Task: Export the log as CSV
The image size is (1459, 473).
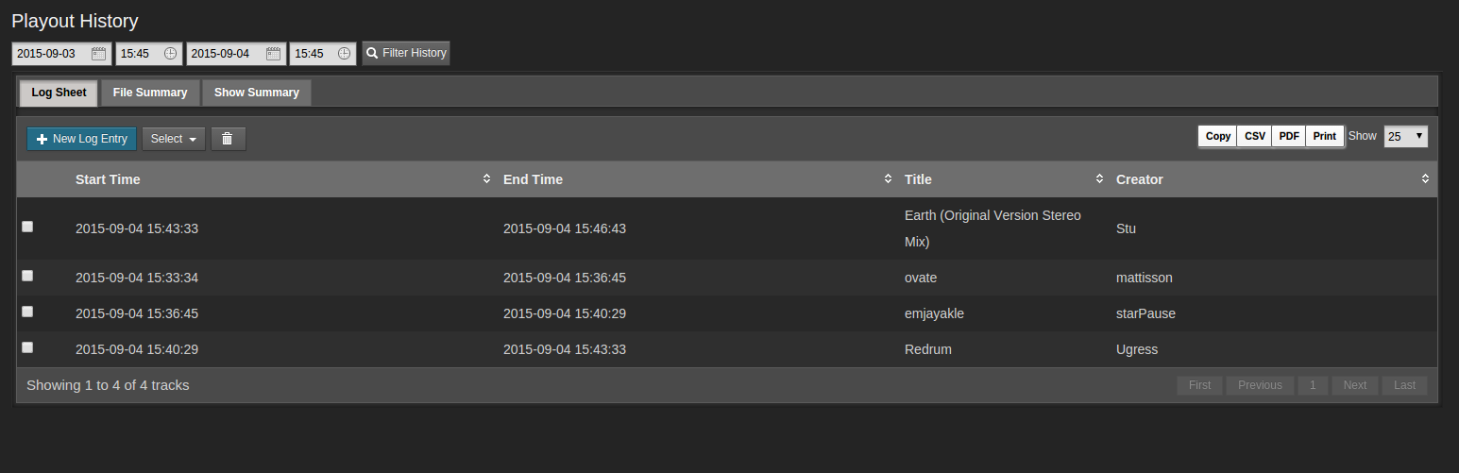Action: pos(1255,136)
